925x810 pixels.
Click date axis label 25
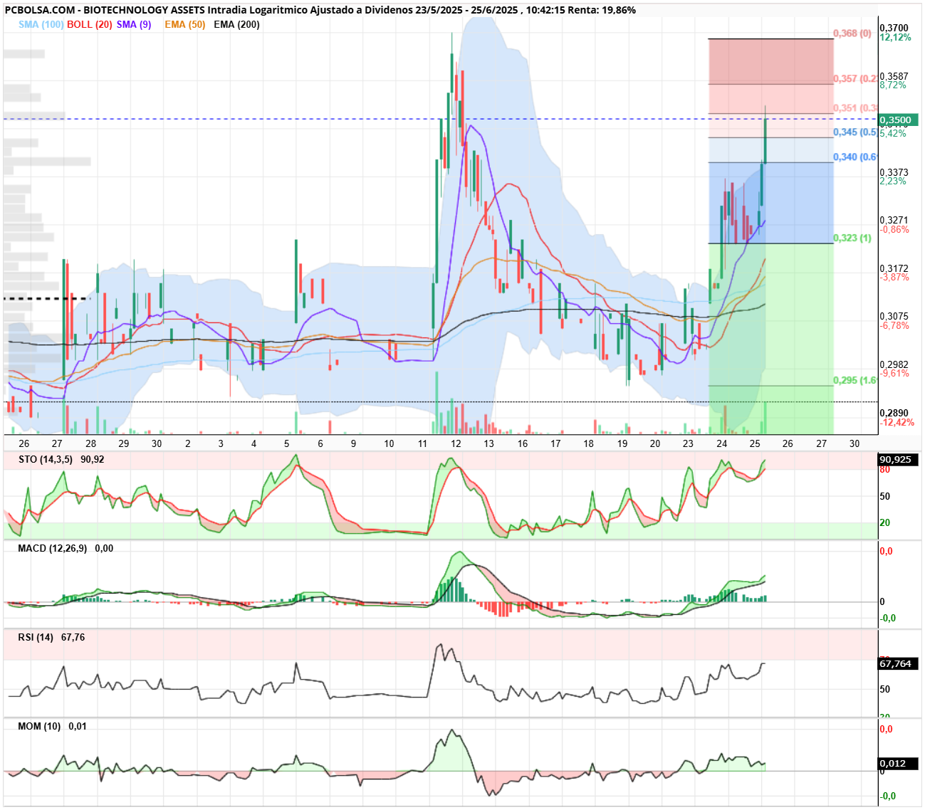click(x=755, y=443)
